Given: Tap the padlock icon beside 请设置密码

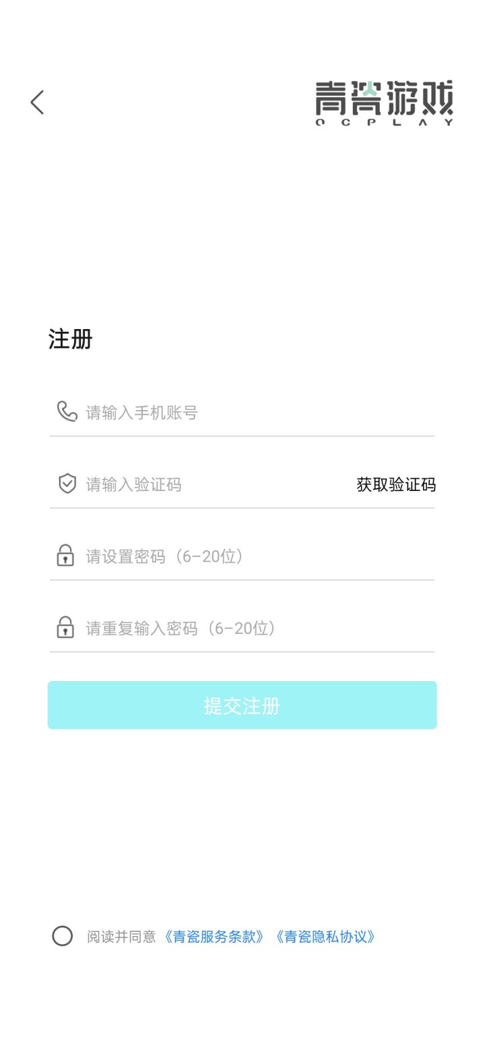Looking at the screenshot, I should [x=65, y=556].
